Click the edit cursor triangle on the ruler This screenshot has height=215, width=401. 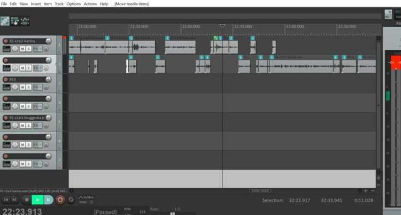(222, 26)
